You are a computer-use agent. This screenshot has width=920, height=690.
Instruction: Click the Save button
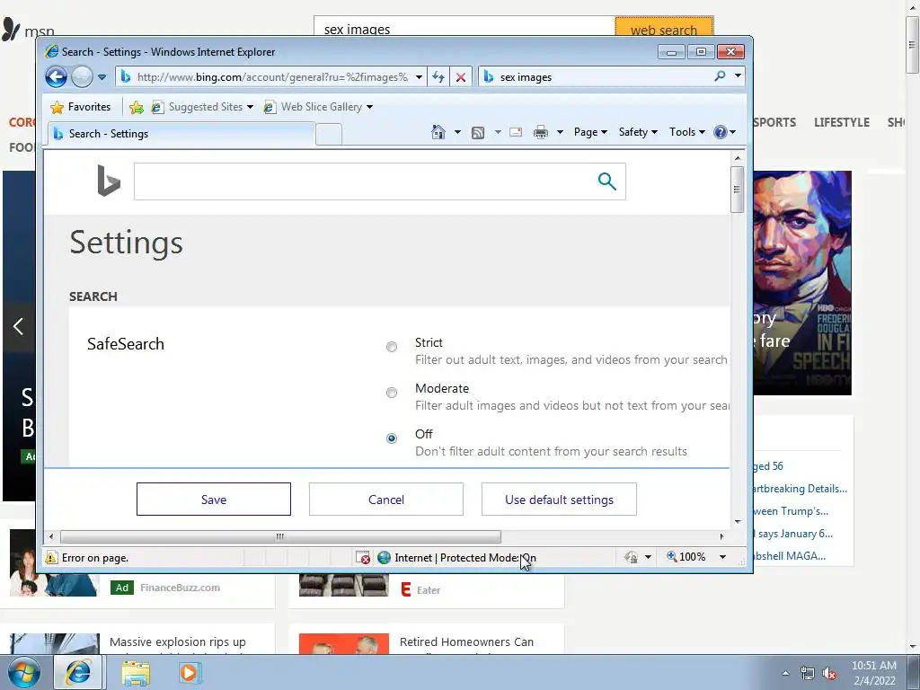[x=214, y=500]
